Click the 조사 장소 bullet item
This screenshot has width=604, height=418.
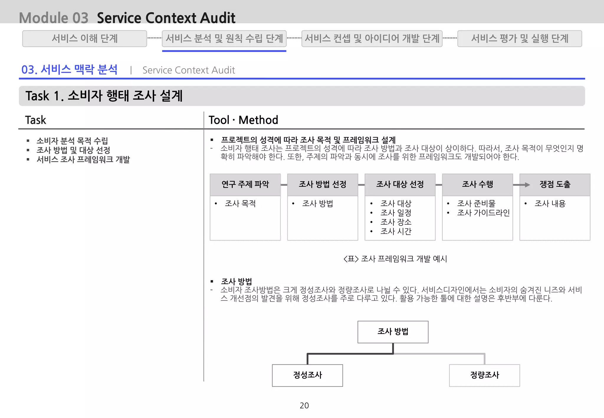tap(396, 222)
